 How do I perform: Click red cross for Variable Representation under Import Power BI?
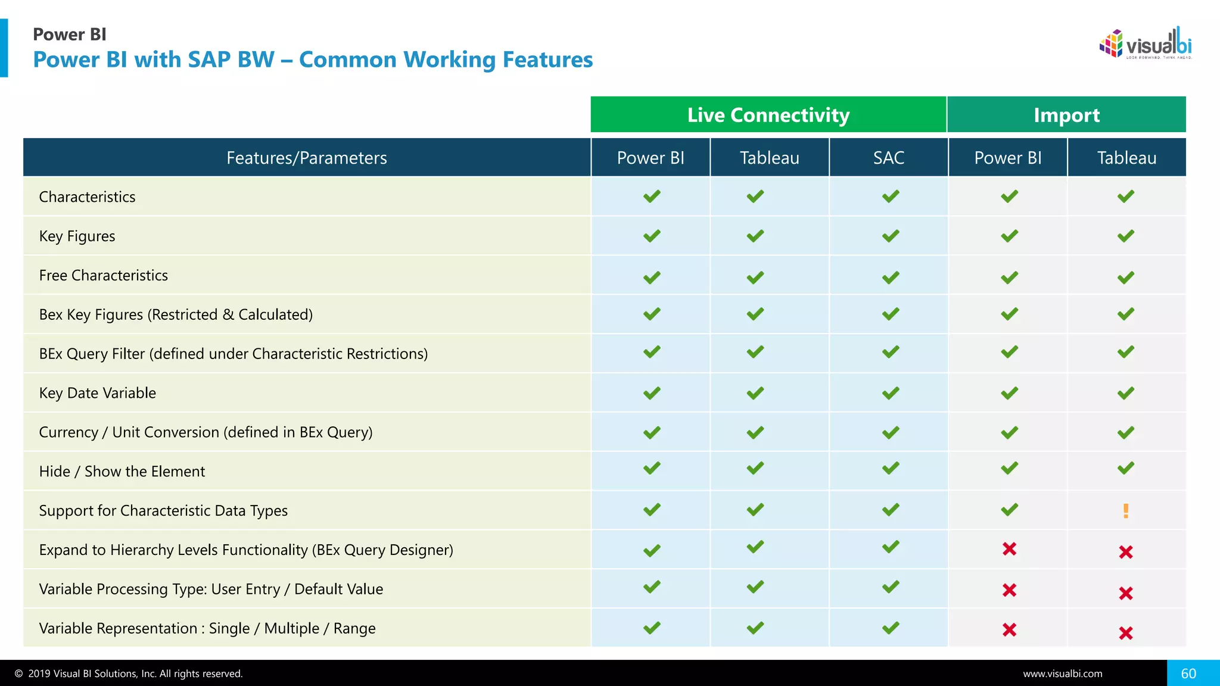pyautogui.click(x=1009, y=630)
